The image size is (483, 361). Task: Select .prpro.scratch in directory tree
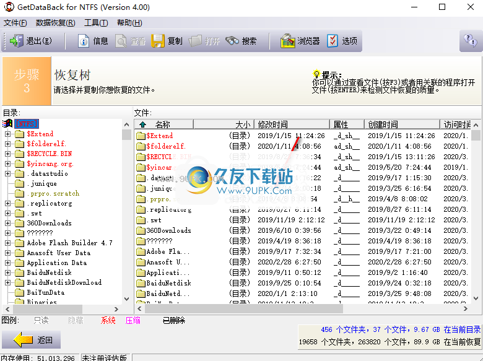(53, 193)
